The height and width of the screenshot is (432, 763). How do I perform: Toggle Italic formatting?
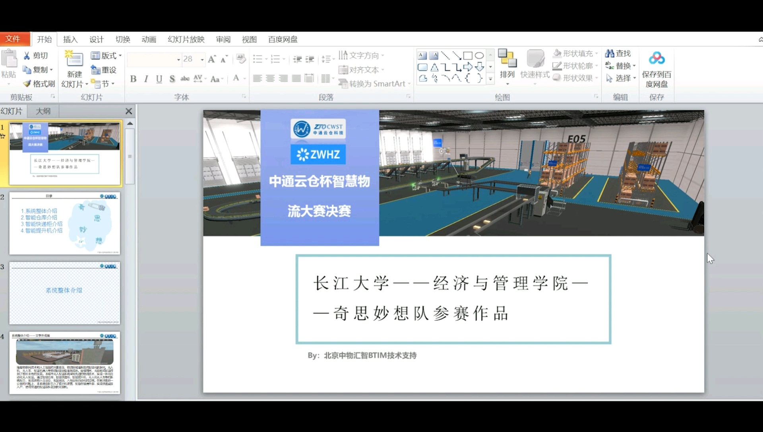pos(146,79)
